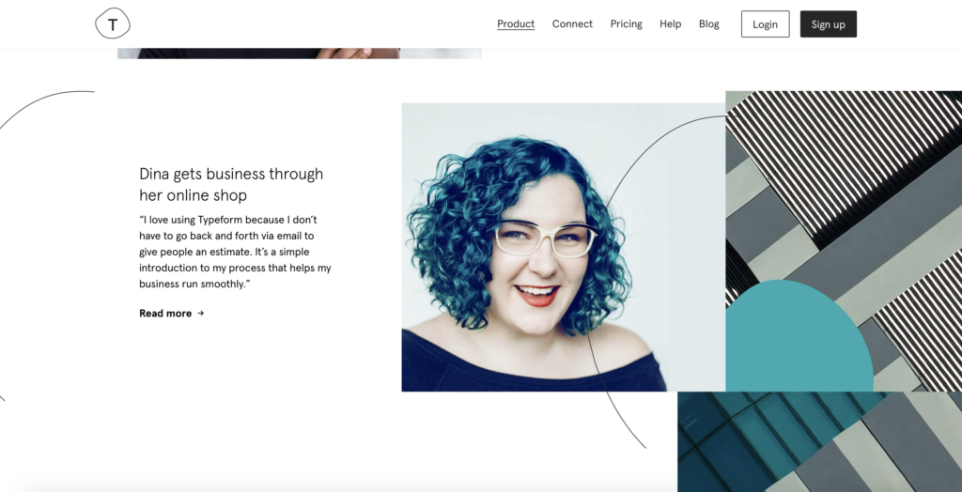This screenshot has height=492, width=962.
Task: Click the Login button
Action: (x=765, y=23)
